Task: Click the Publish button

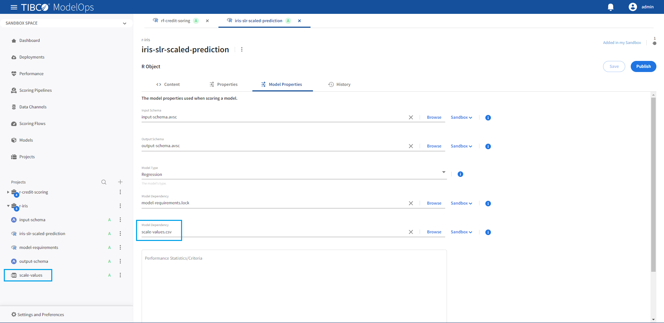Action: tap(643, 66)
